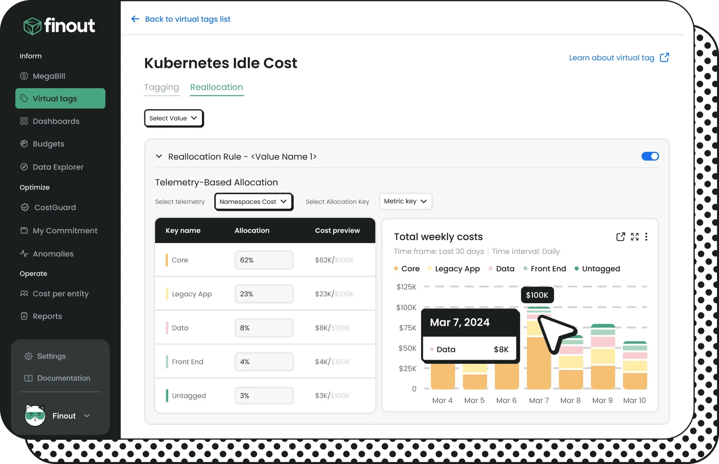The image size is (719, 464).
Task: Open the Select Value dropdown
Action: click(174, 118)
